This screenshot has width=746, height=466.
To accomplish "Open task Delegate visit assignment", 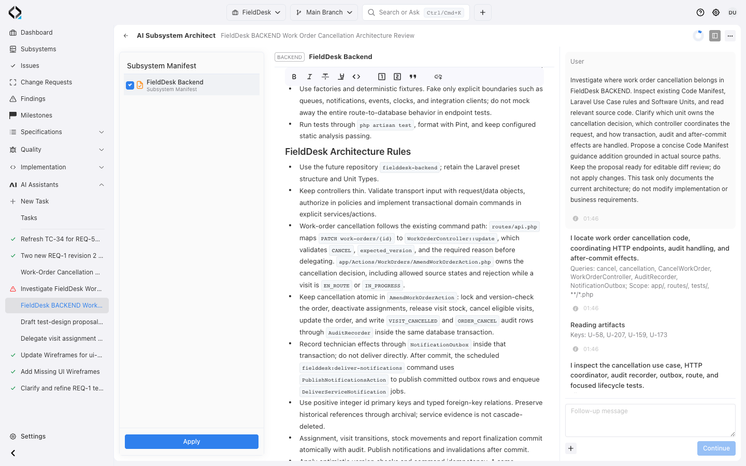I will click(57, 339).
